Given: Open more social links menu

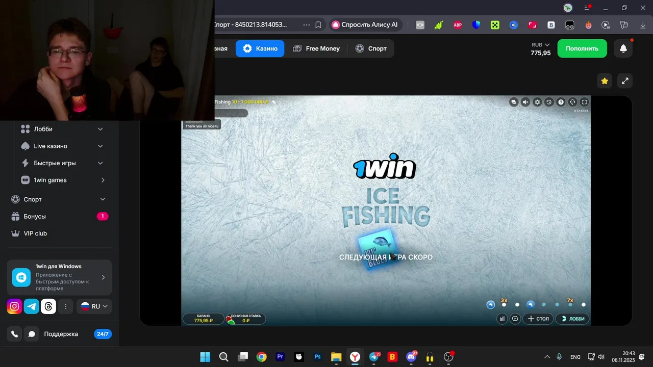Looking at the screenshot, I should tap(65, 306).
